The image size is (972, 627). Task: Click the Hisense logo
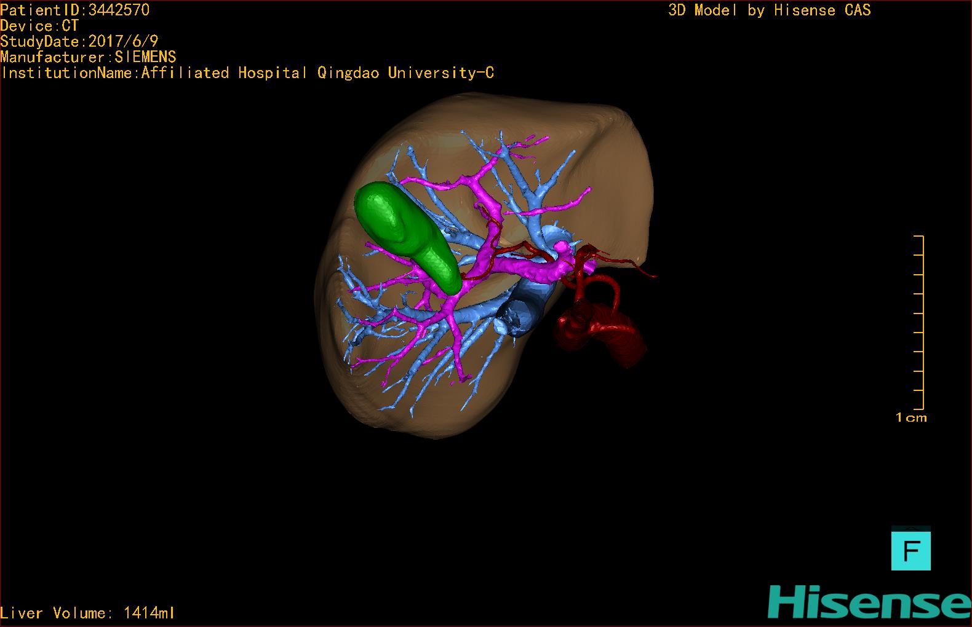[869, 602]
